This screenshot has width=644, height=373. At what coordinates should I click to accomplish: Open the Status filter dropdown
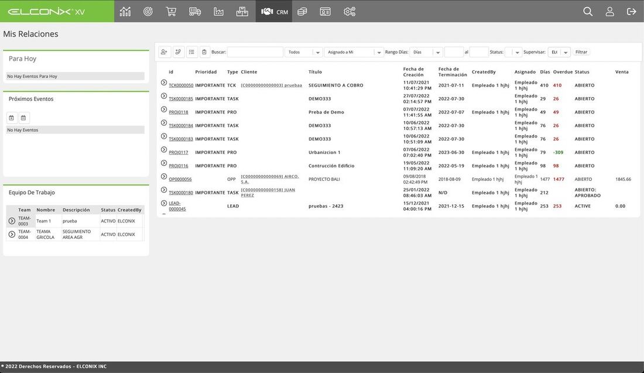tap(513, 52)
